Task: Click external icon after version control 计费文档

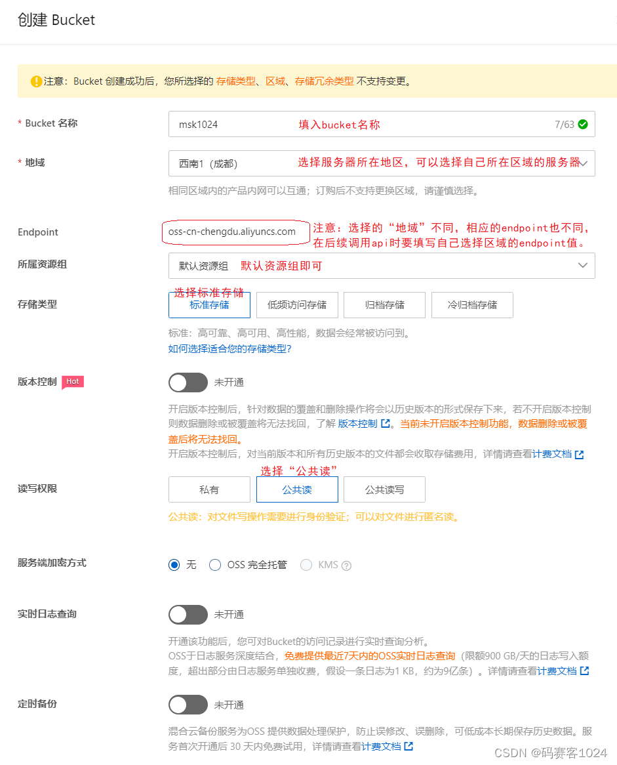Action: pos(580,455)
